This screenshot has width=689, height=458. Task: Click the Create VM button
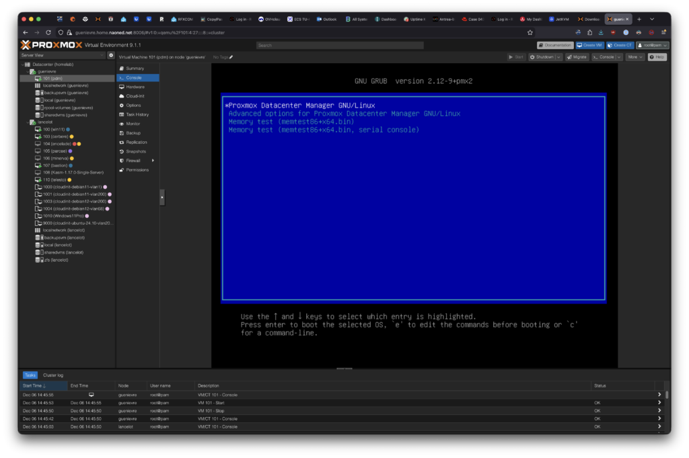[589, 45]
